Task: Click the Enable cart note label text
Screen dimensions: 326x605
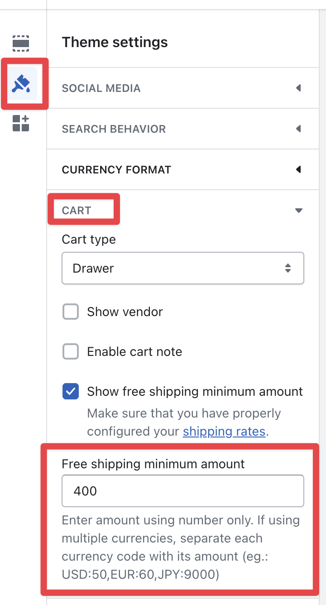Action: click(x=134, y=352)
